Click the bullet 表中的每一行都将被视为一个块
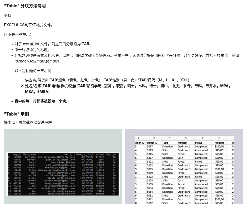Screen dimensions: 249x204 click(41, 101)
